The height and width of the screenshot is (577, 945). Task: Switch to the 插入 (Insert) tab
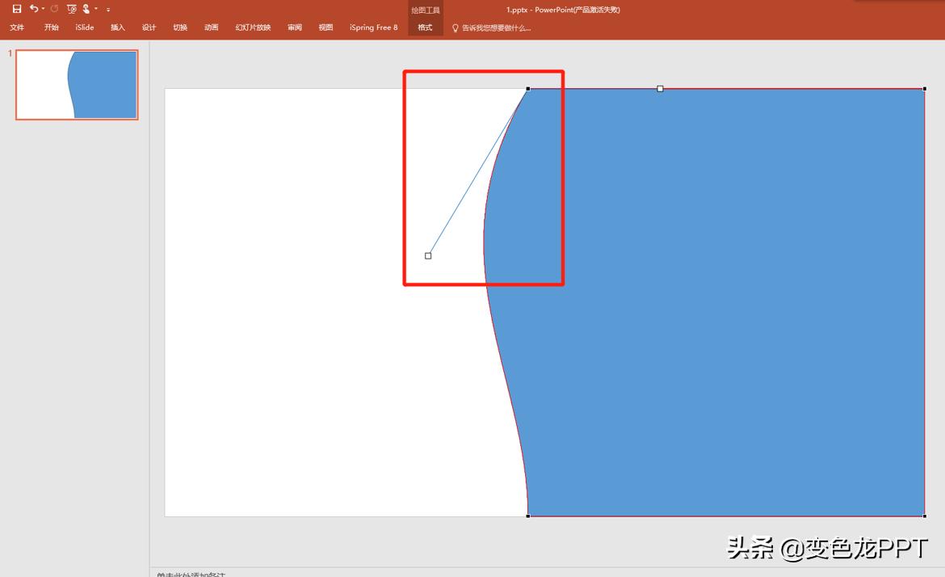(118, 27)
